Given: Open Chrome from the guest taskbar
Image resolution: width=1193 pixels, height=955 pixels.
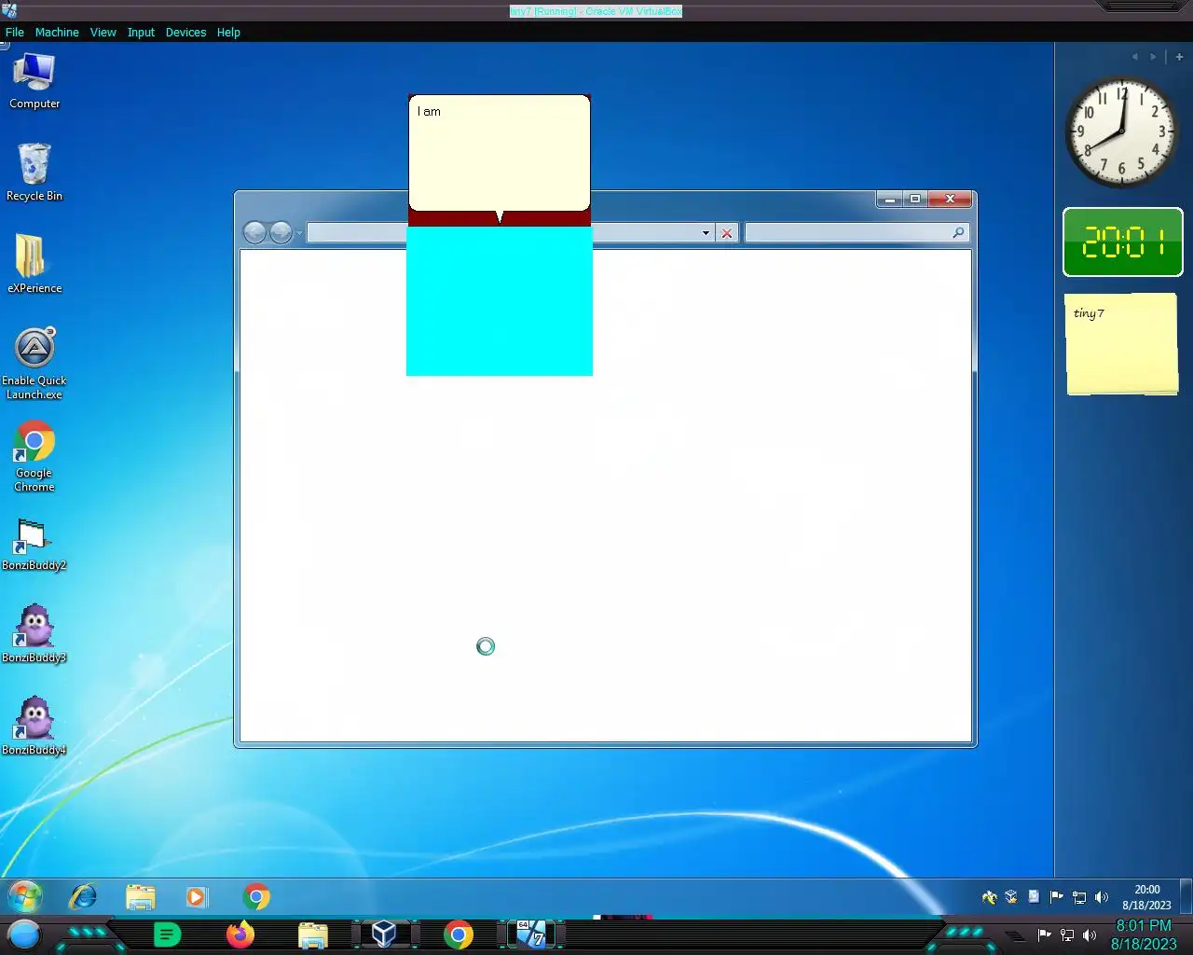Looking at the screenshot, I should [256, 897].
